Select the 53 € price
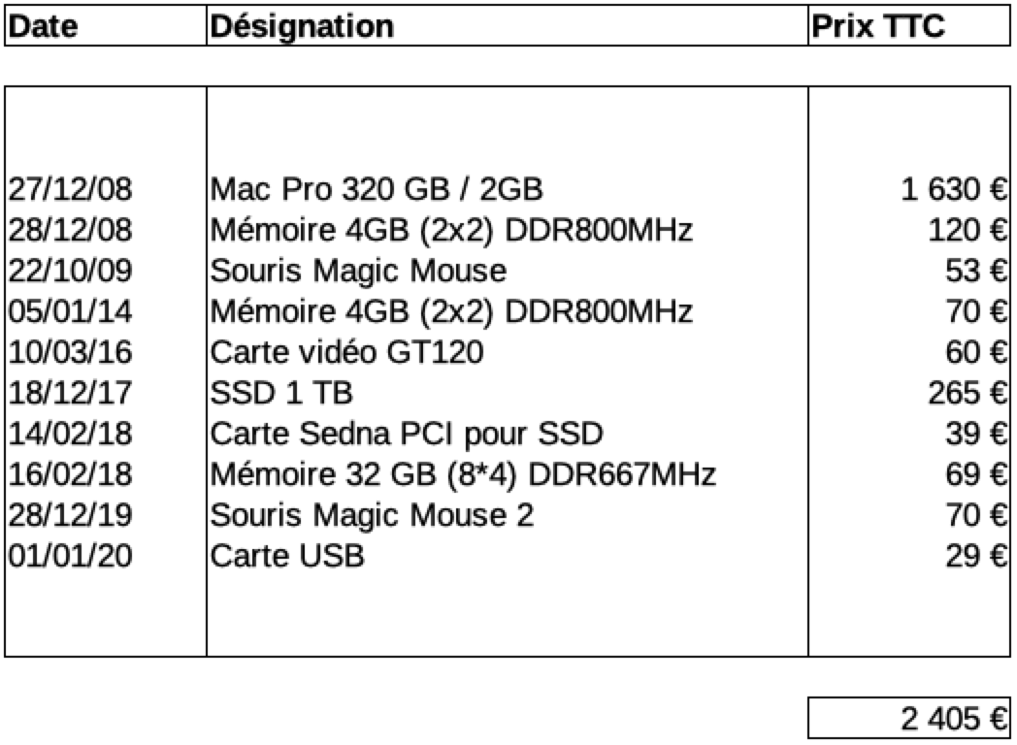 point(976,271)
